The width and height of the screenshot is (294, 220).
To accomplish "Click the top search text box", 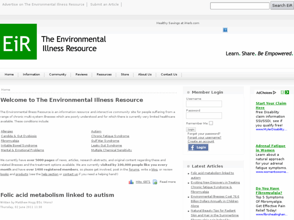I will coord(240,6).
